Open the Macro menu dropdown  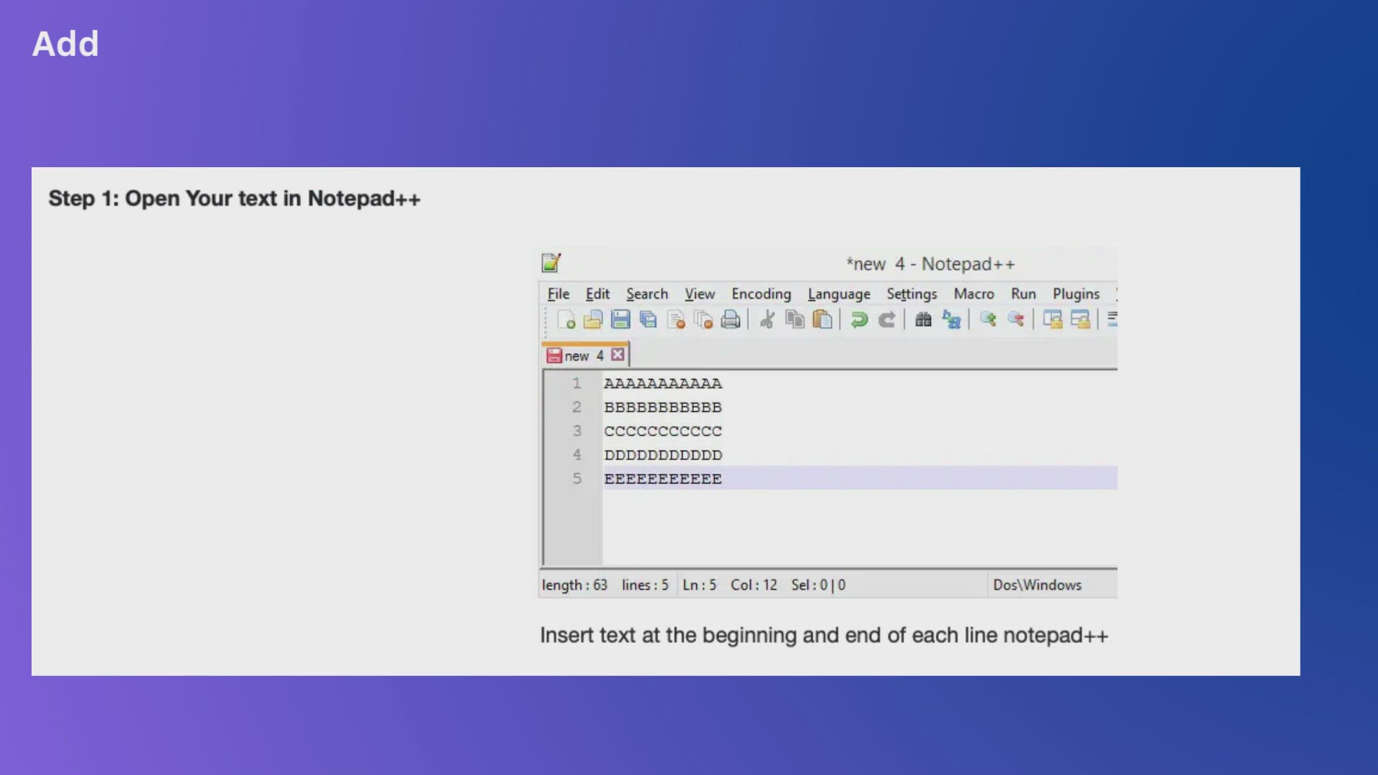pos(973,294)
